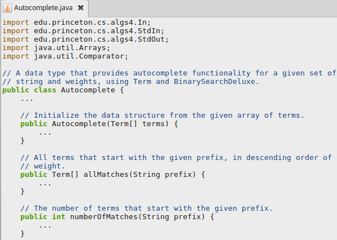
Task: Click the '// weight.' comment line
Action: (42, 166)
